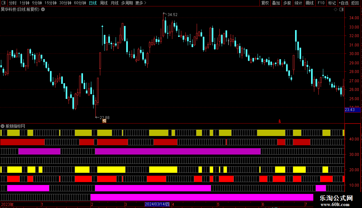
Task: Select the 30分钟 period tab
Action: [x=65, y=3]
